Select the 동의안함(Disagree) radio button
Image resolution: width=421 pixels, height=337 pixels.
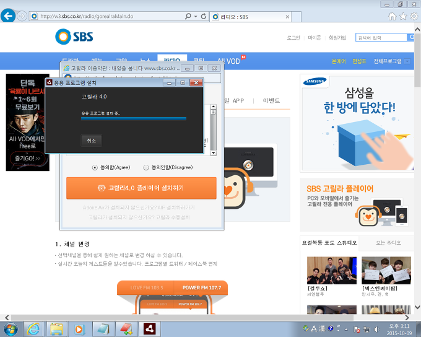[x=145, y=167]
